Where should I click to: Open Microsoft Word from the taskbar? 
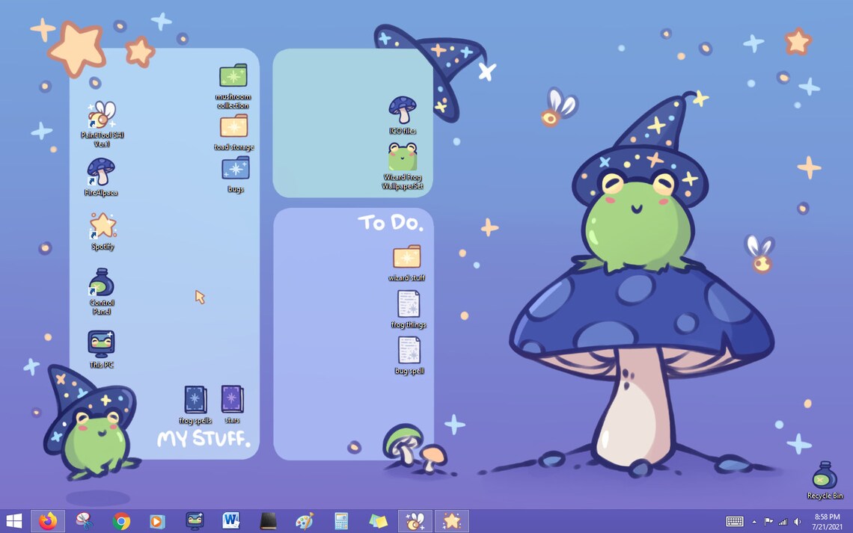231,521
